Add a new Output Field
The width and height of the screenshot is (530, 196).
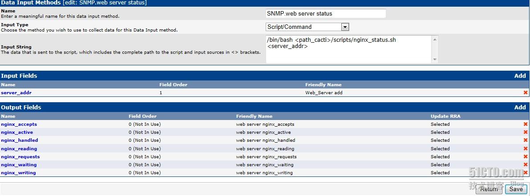click(520, 107)
